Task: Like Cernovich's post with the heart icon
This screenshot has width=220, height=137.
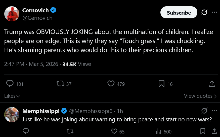Action: tap(111, 84)
